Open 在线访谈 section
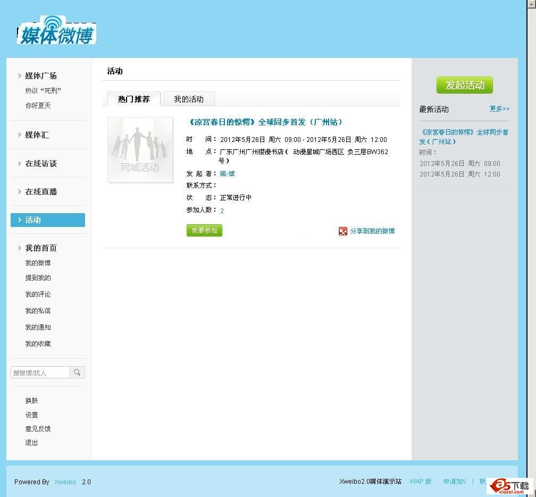This screenshot has width=536, height=497. click(41, 163)
